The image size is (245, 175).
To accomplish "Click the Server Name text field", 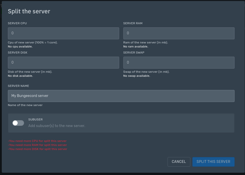I will point(121,96).
